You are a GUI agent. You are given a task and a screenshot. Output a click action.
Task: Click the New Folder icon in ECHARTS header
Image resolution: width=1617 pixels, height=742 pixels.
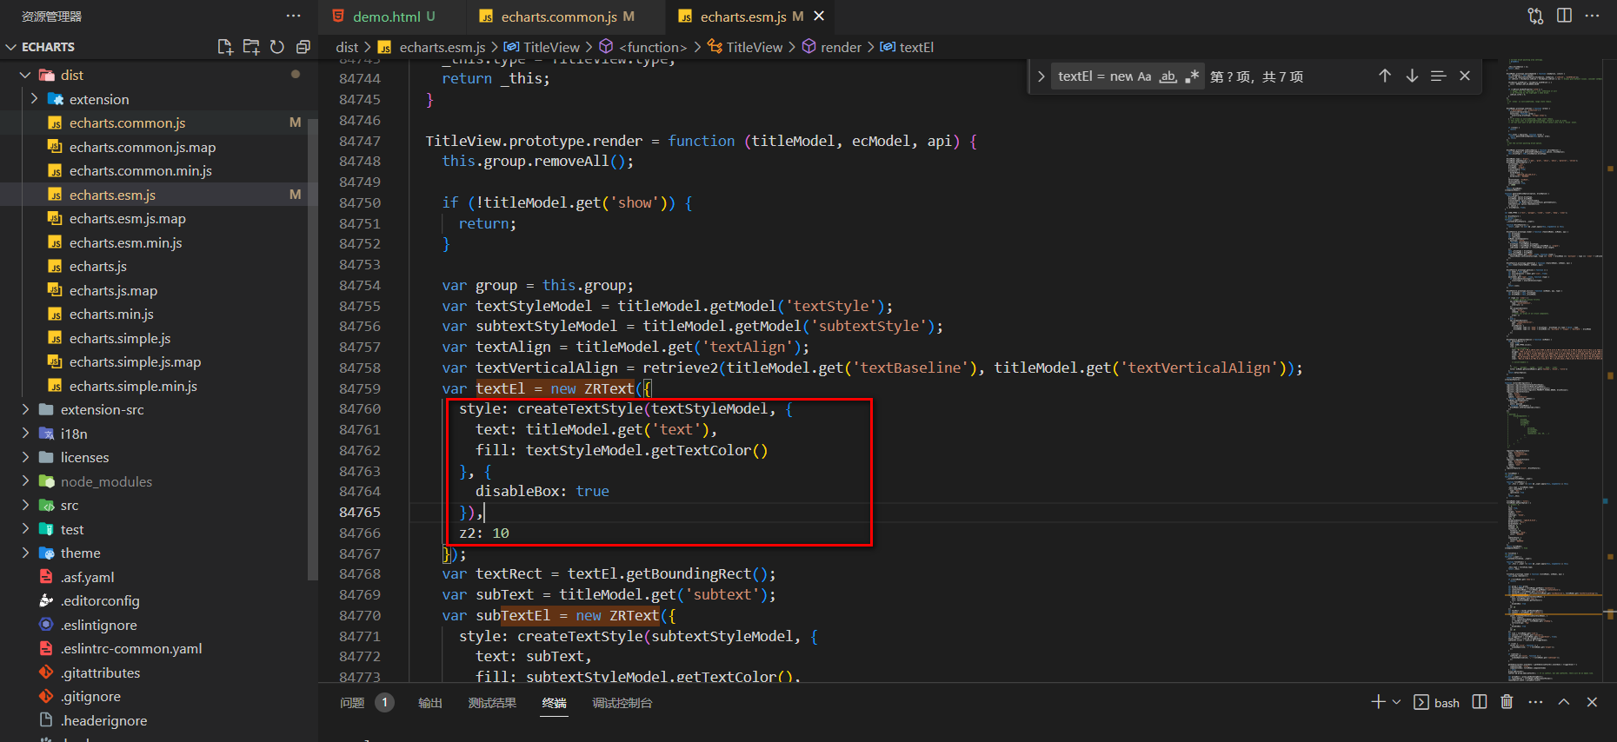[x=250, y=47]
